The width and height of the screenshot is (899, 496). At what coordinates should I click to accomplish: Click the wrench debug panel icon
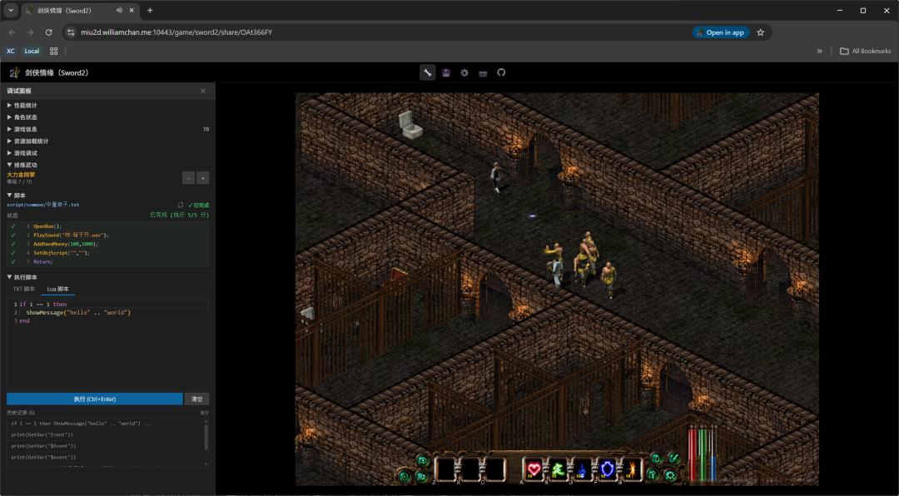427,72
